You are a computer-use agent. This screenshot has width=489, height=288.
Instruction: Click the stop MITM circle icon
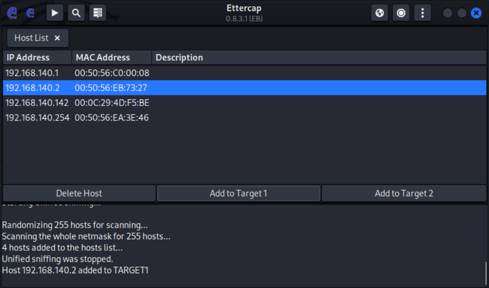pos(401,13)
